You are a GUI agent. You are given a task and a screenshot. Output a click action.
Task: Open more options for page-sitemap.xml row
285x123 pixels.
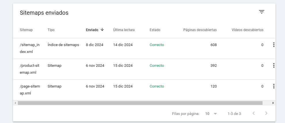point(273,86)
